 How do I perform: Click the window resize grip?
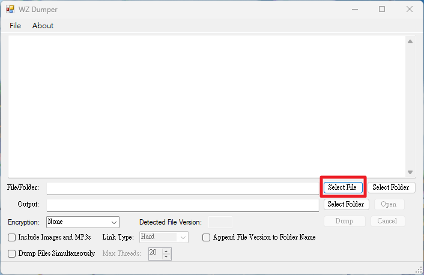coord(419,270)
